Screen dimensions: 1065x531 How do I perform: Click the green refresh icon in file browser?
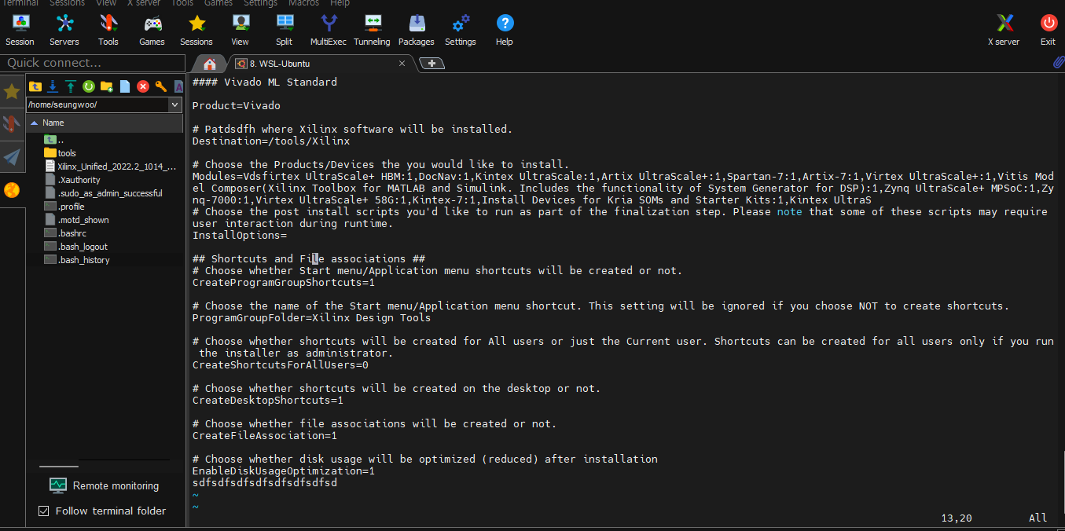coord(89,86)
